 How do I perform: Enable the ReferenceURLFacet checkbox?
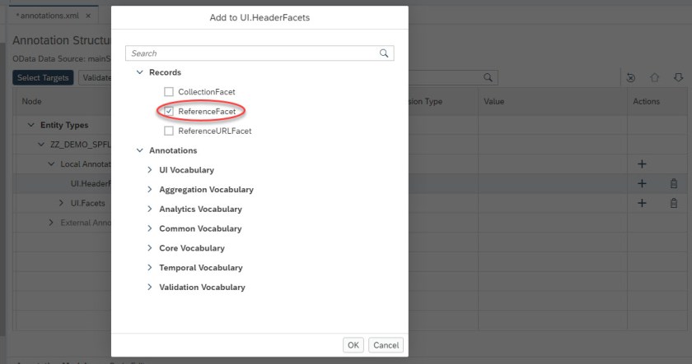(x=169, y=131)
